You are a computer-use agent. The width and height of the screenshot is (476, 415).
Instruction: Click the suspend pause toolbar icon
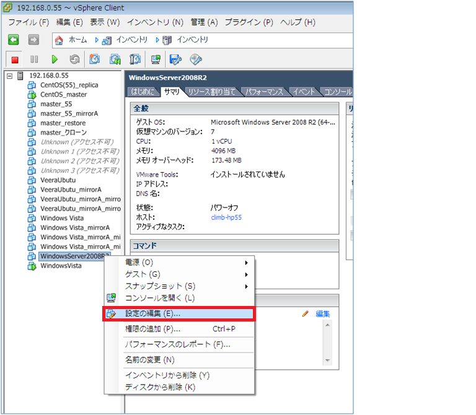34,59
